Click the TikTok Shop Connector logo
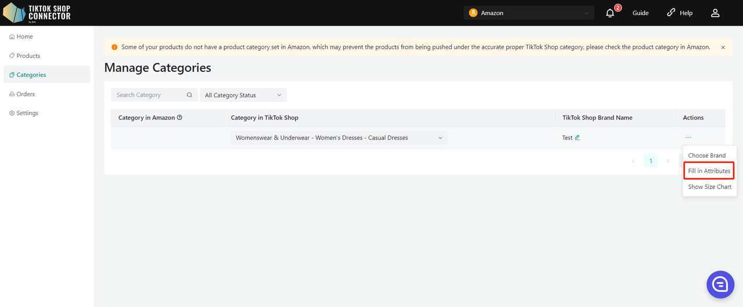This screenshot has height=307, width=743. 37,13
